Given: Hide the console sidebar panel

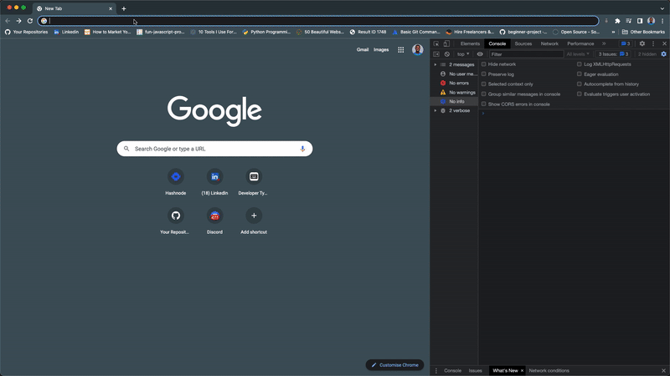Looking at the screenshot, I should [x=436, y=54].
